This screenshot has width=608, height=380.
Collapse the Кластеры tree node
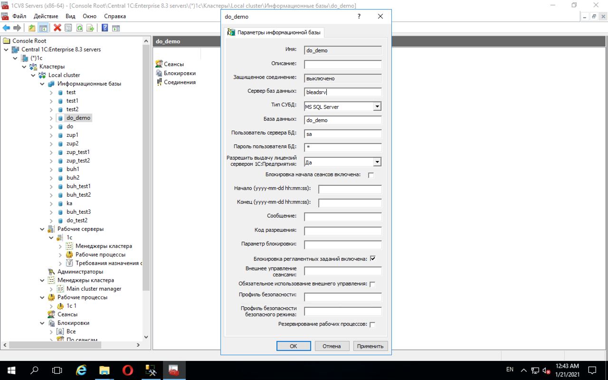pyautogui.click(x=24, y=66)
